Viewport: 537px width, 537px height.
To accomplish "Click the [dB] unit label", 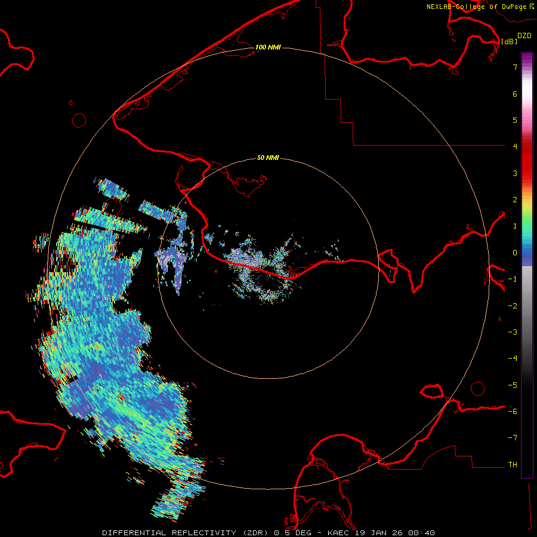I will click(509, 41).
